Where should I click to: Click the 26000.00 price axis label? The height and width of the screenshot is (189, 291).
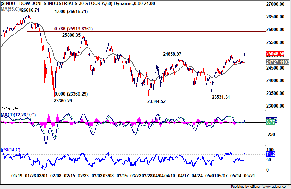point(276,29)
